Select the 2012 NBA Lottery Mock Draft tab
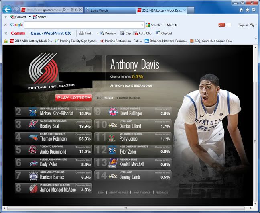Viewport: 260px width, 213px height. click(161, 10)
